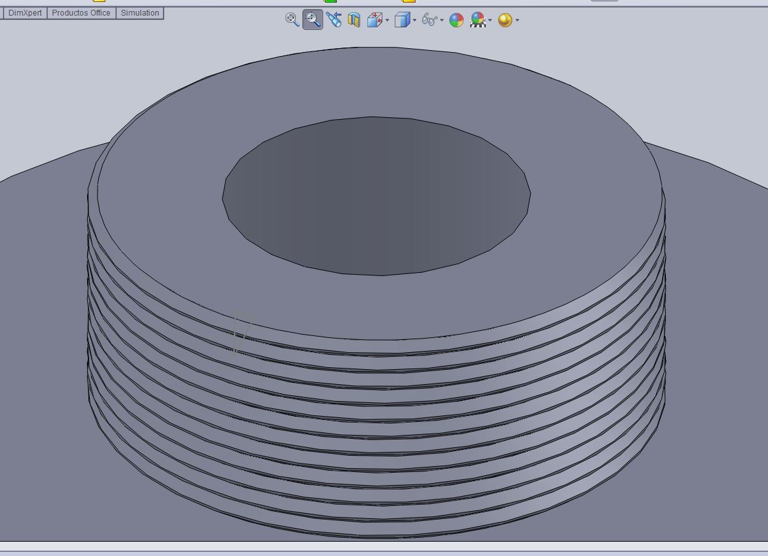Toggle the Section View tool
The image size is (768, 556).
(x=354, y=20)
